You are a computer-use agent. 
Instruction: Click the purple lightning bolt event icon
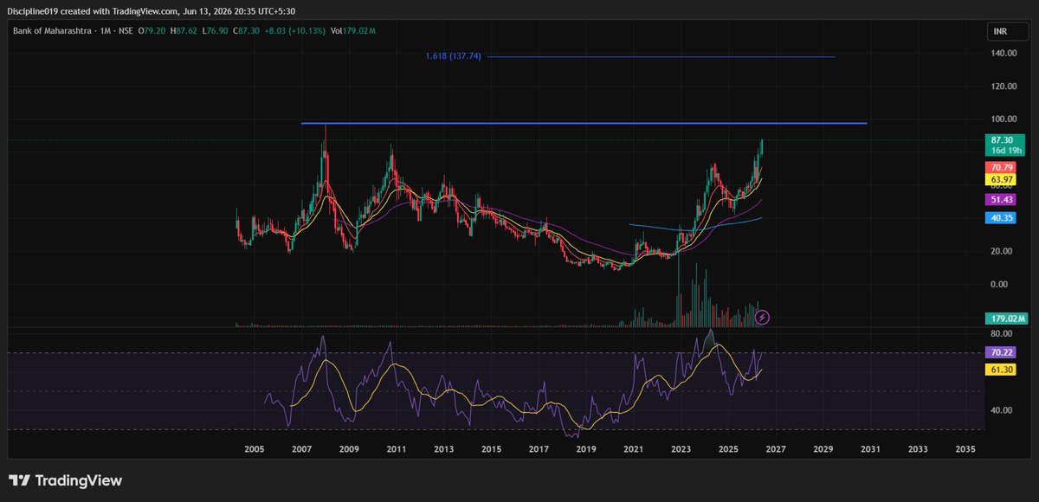click(x=762, y=318)
